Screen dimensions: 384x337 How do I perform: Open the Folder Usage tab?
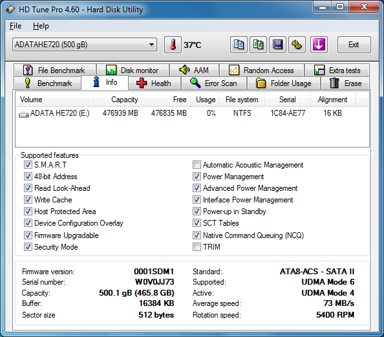point(284,83)
